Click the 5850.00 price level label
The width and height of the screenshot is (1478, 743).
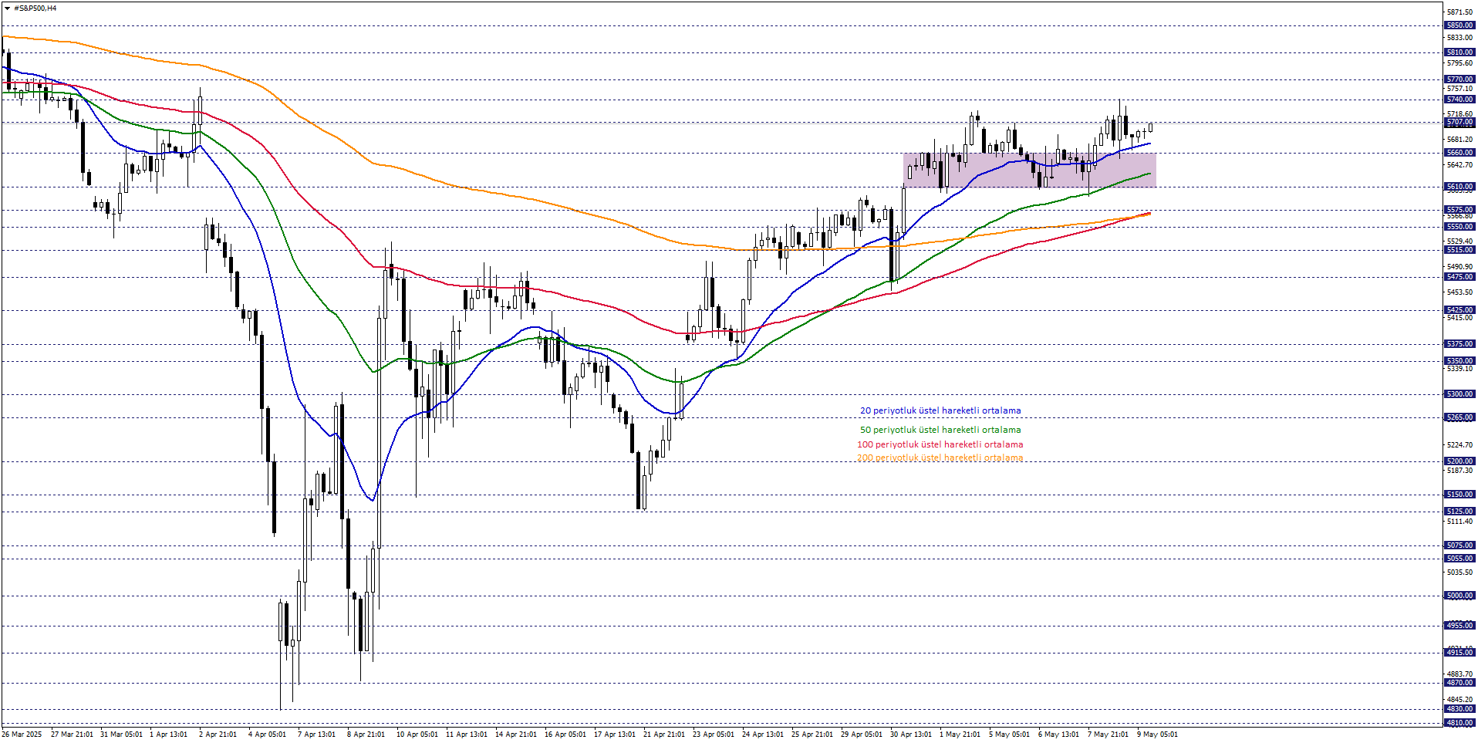coord(1459,25)
